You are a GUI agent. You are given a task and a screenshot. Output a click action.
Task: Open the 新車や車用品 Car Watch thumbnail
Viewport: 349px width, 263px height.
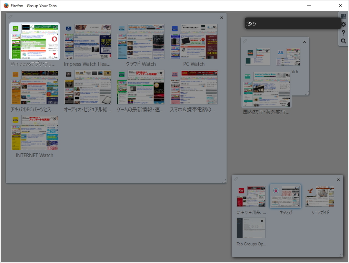point(251,196)
